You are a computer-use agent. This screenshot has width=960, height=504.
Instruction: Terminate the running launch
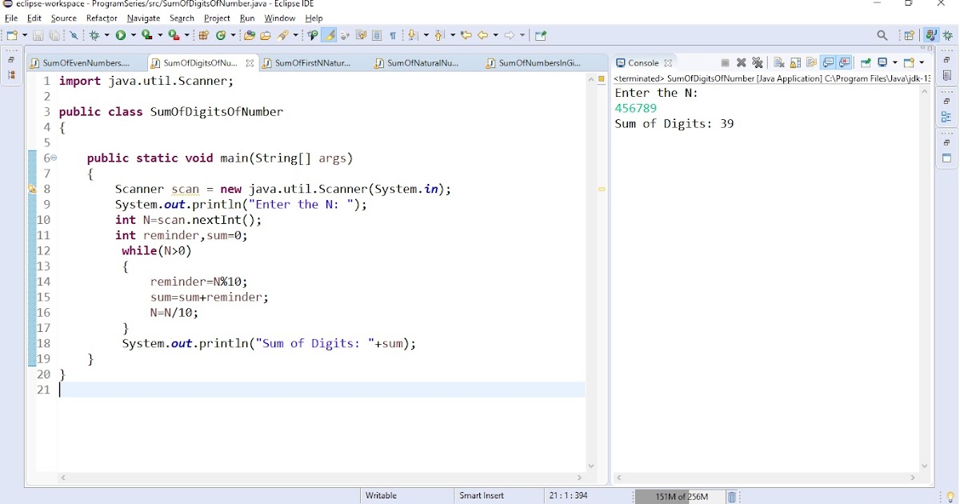(726, 62)
